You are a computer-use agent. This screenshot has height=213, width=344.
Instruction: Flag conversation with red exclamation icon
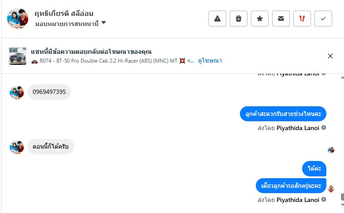point(302,19)
